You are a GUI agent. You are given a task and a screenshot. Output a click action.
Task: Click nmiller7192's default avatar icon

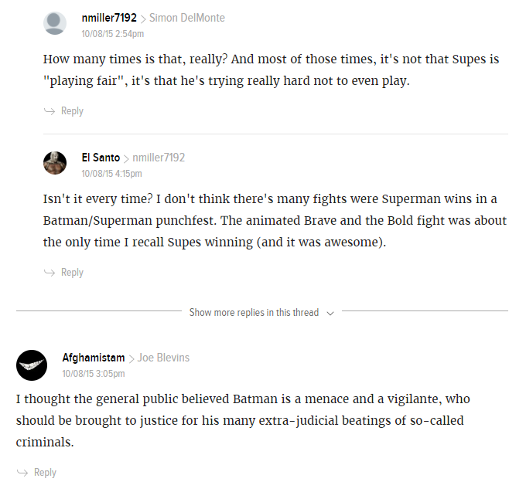(55, 23)
